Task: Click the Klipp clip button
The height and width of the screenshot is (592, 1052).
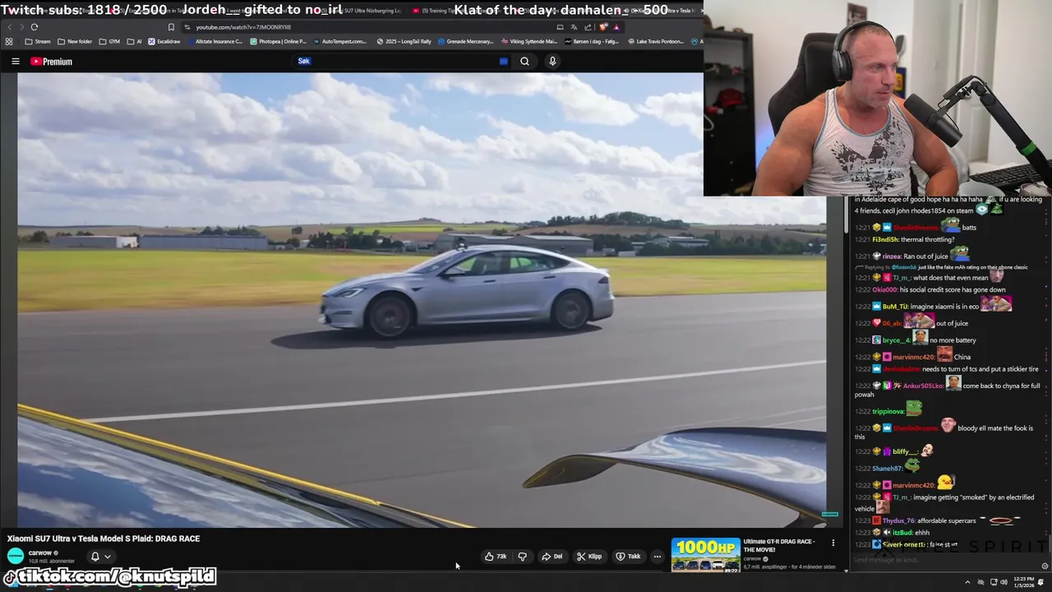Action: click(x=589, y=557)
